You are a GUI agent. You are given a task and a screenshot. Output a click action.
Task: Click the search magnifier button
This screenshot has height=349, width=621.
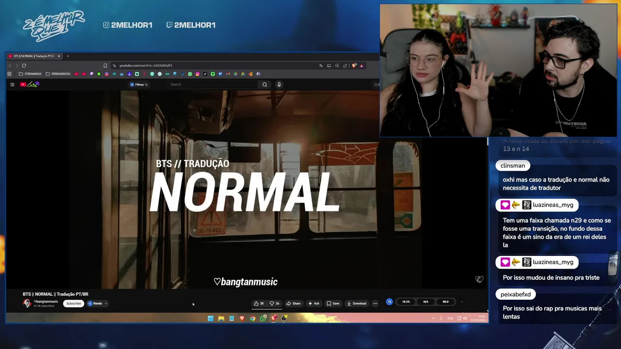(264, 84)
